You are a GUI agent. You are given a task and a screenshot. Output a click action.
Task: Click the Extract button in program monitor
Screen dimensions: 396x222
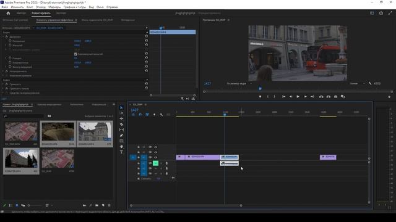pyautogui.click(x=329, y=97)
